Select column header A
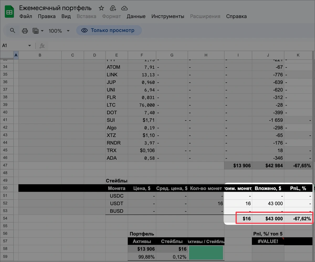The image size is (315, 262). (x=16, y=55)
